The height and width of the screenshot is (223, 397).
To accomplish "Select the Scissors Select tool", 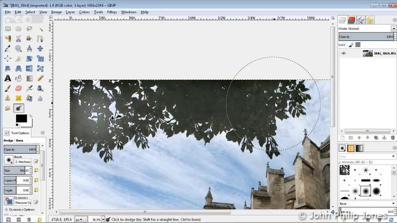I will point(19,38).
